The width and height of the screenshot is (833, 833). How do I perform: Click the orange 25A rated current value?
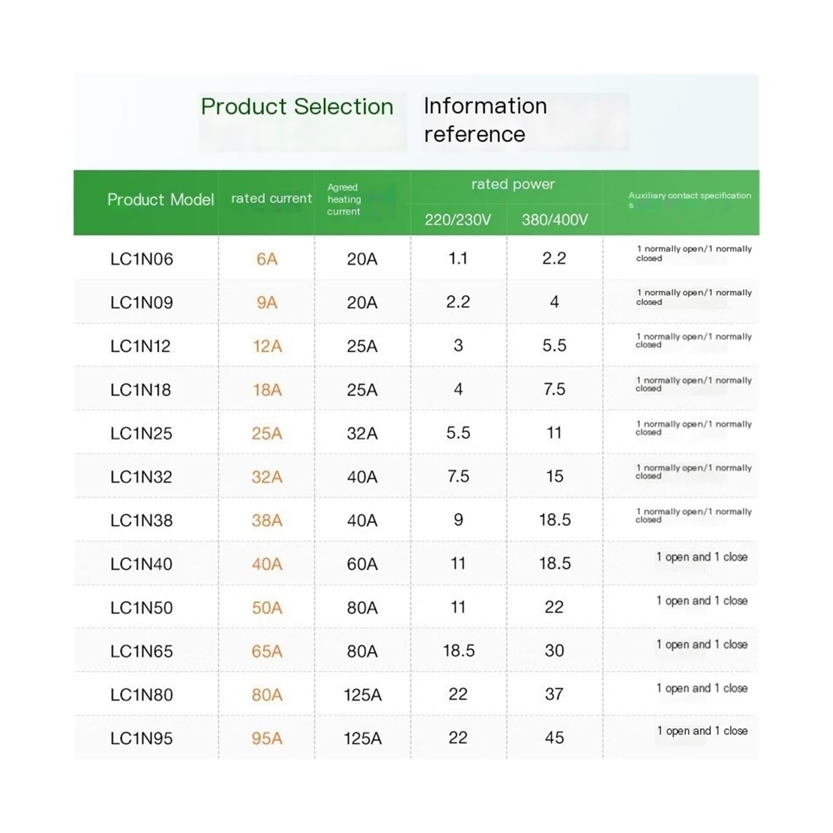click(267, 433)
